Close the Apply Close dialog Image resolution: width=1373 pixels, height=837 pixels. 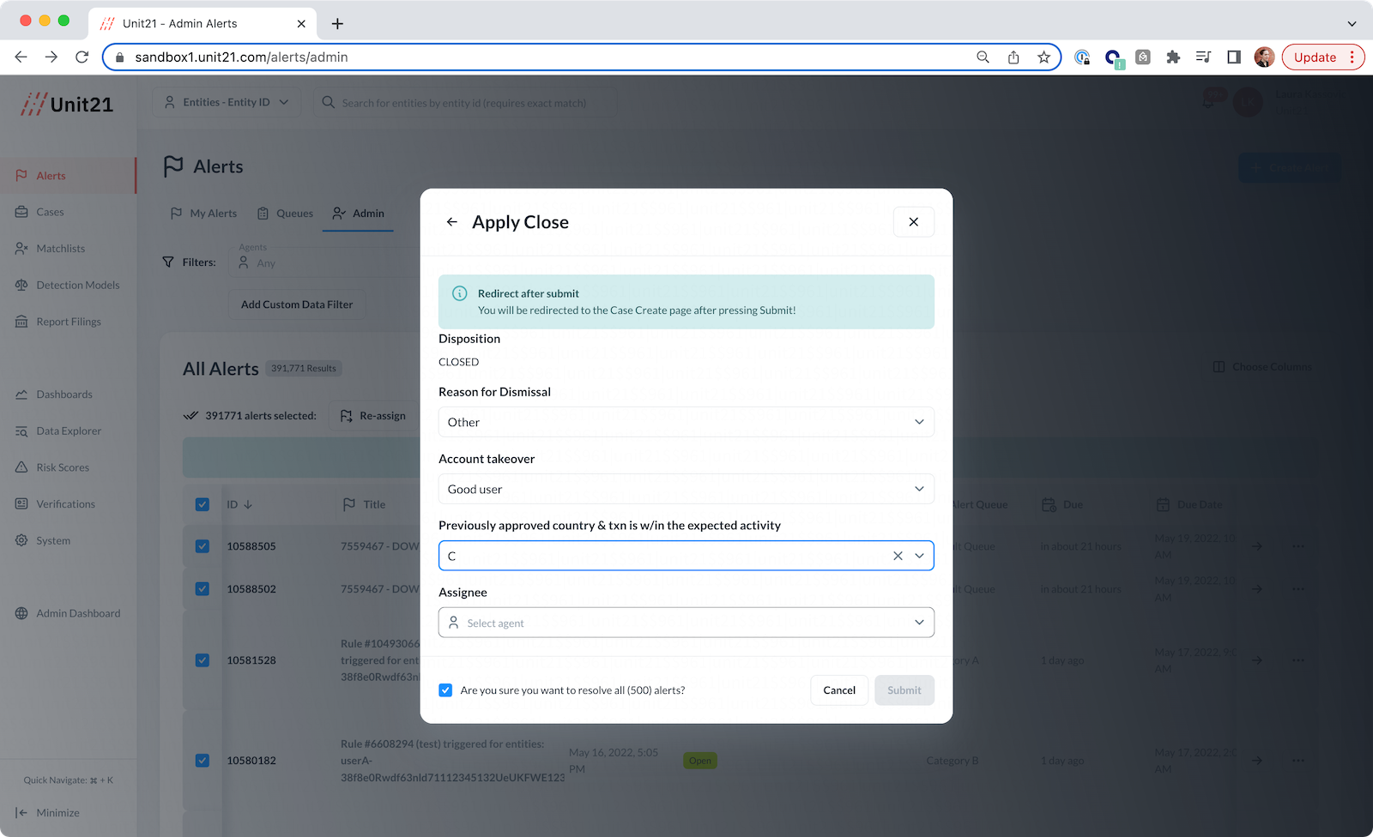click(914, 222)
